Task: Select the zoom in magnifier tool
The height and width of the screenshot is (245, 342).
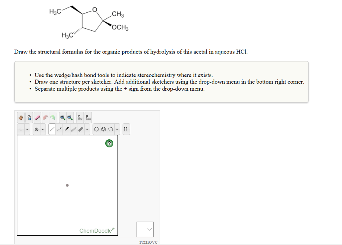Action: 62,117
